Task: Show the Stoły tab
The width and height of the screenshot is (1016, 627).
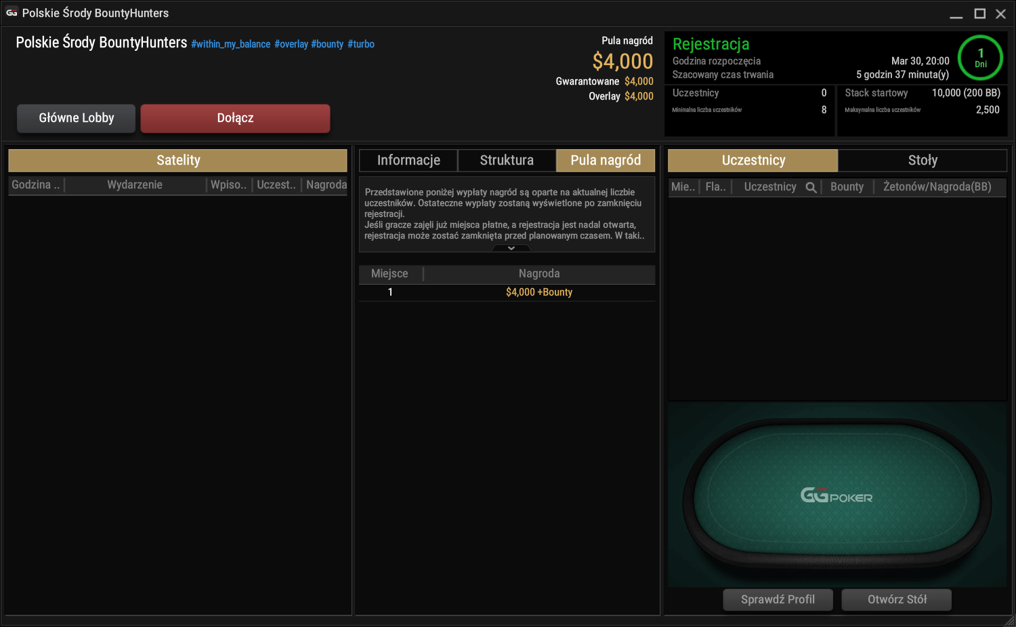Action: point(923,161)
